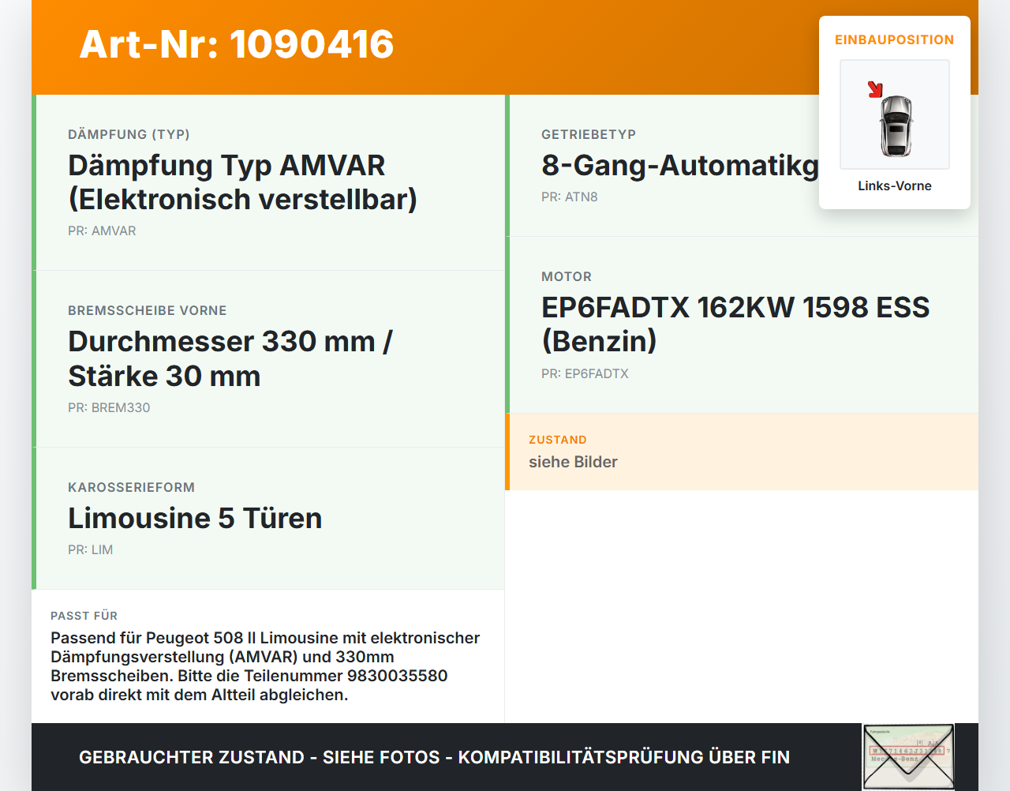Click the 'MOTOR' label

pos(567,276)
